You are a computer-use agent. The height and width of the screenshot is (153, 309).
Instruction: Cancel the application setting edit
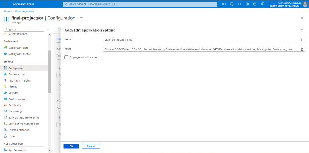click(91, 146)
